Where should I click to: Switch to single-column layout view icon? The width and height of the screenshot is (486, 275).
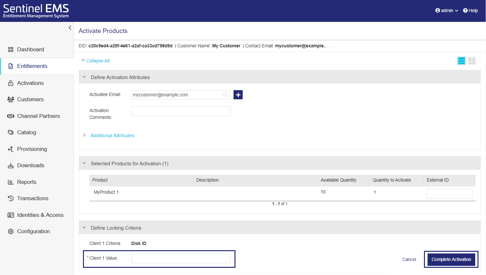coord(461,61)
